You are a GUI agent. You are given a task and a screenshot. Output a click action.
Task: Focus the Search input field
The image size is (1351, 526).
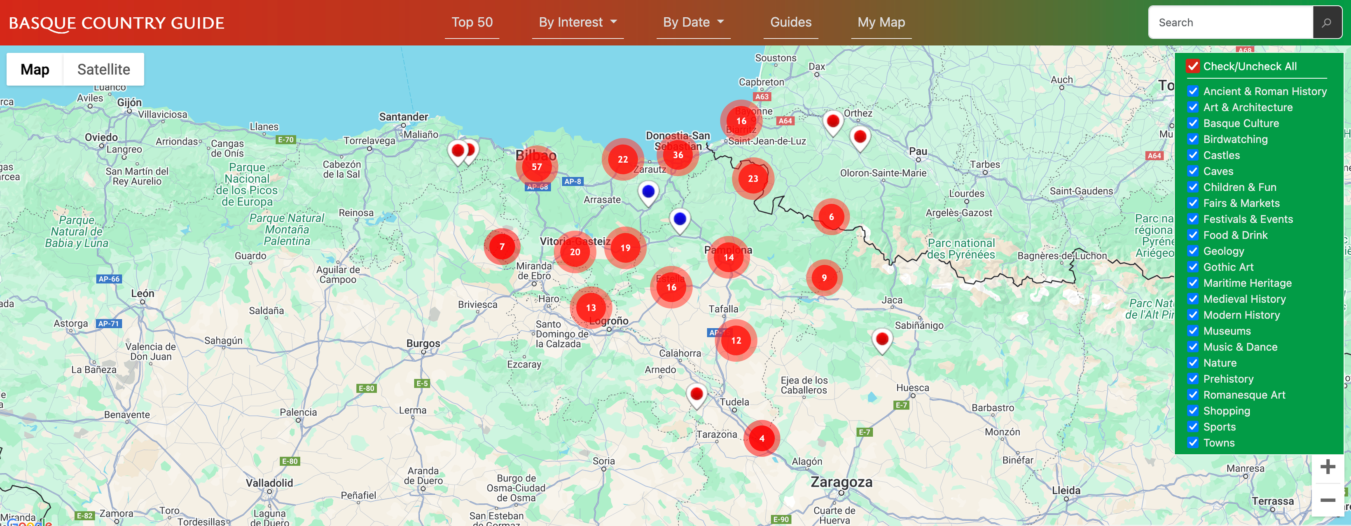coord(1230,23)
